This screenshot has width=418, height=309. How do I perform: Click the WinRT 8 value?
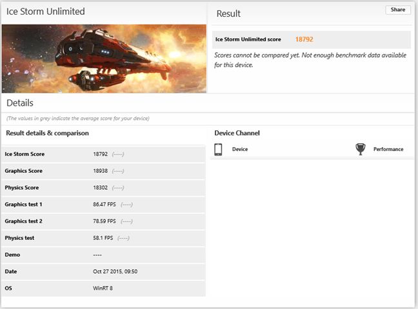[103, 288]
